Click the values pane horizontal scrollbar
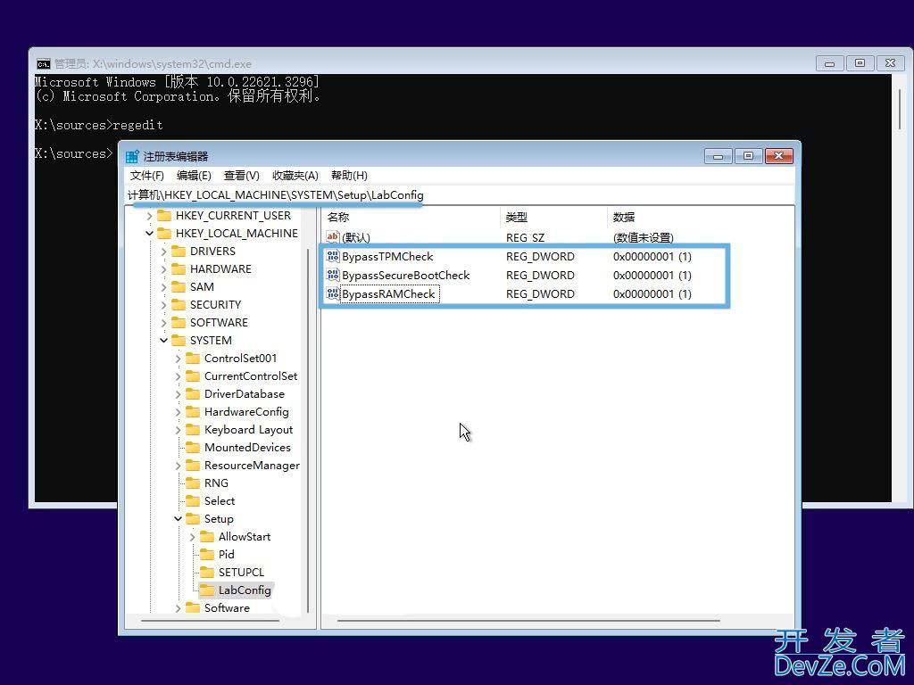The width and height of the screenshot is (914, 685). pyautogui.click(x=528, y=621)
